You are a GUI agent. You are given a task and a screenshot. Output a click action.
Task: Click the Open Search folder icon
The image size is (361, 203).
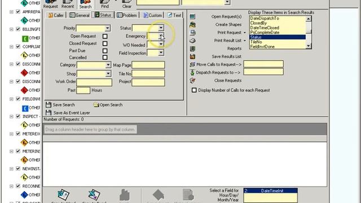pyautogui.click(x=96, y=105)
